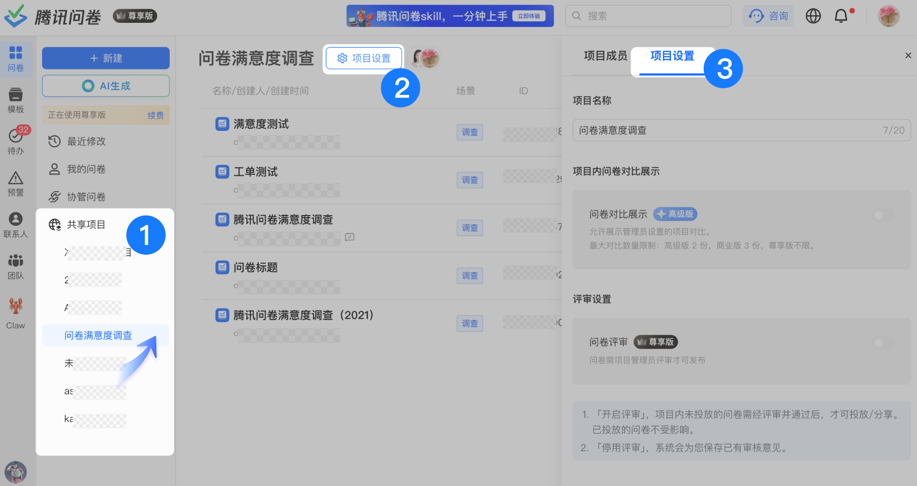The image size is (917, 486).
Task: Go to 联系人 contacts
Action: pyautogui.click(x=16, y=225)
